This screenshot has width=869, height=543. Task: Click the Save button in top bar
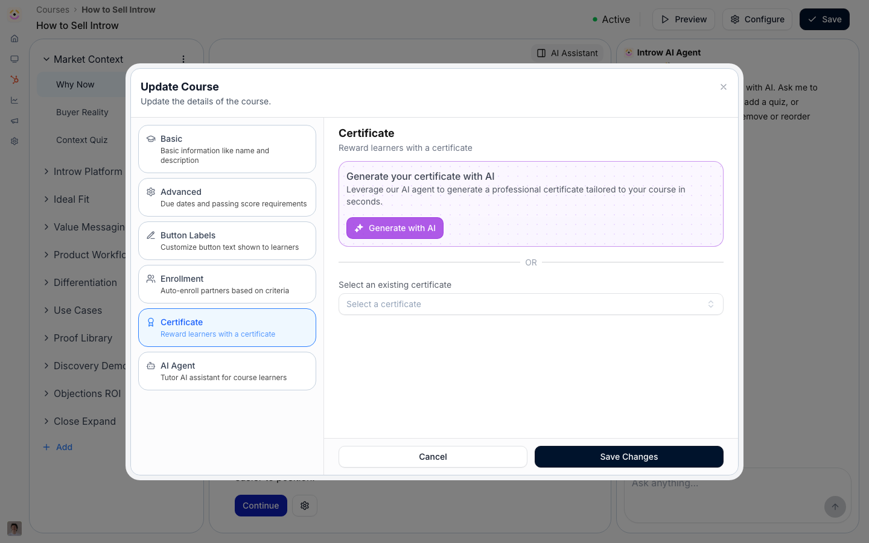824,19
